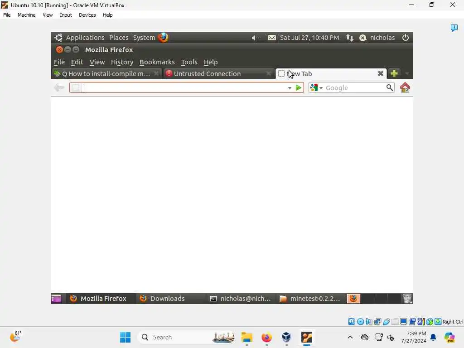Viewport: 464px width, 348px height.
Task: Open VirtualBox window's Help menu
Action: point(108,15)
